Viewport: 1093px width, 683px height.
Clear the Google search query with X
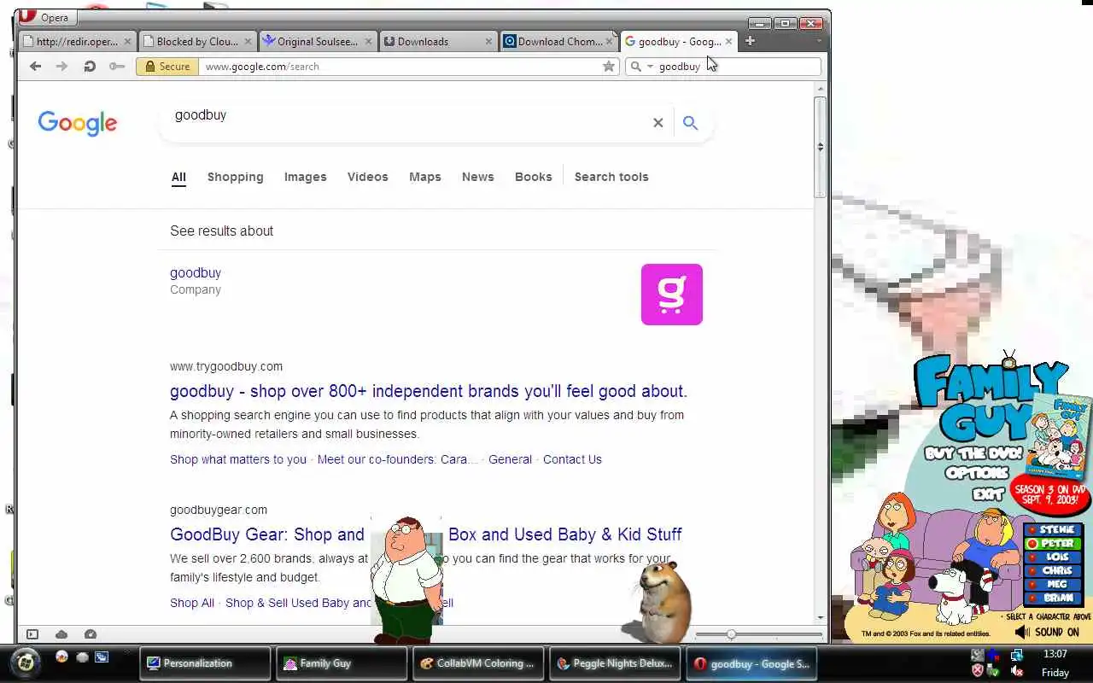point(658,123)
